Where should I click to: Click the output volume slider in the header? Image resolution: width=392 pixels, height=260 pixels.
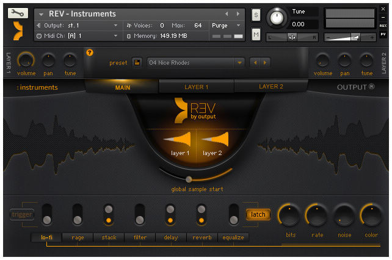(x=350, y=37)
